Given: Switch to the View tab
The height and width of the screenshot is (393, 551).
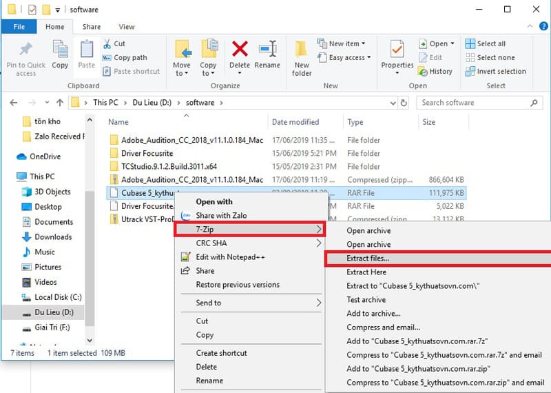Looking at the screenshot, I should (x=127, y=27).
